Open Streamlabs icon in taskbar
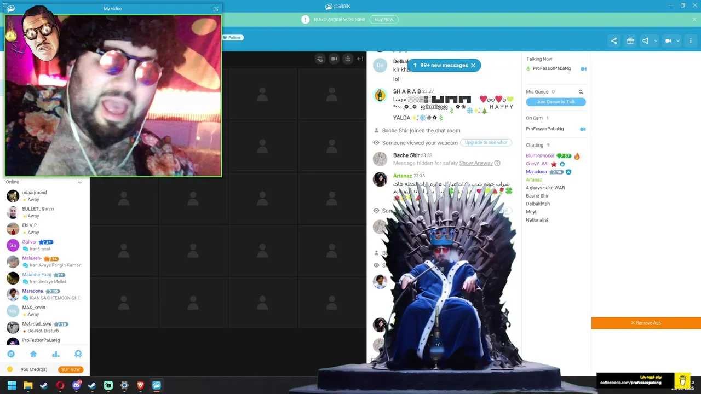This screenshot has width=701, height=394. pyautogui.click(x=108, y=385)
